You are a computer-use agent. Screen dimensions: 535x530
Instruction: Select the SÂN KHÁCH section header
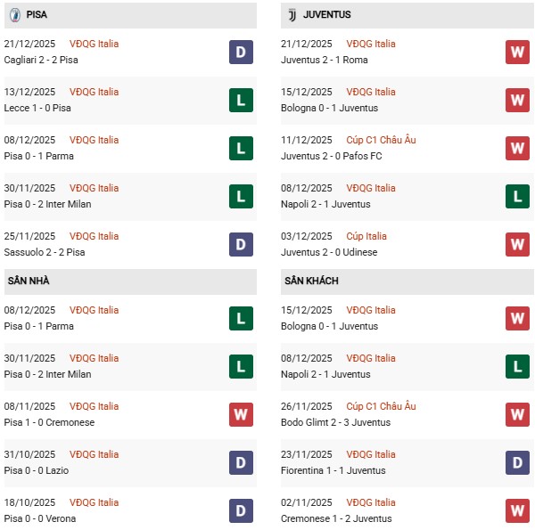coord(311,281)
